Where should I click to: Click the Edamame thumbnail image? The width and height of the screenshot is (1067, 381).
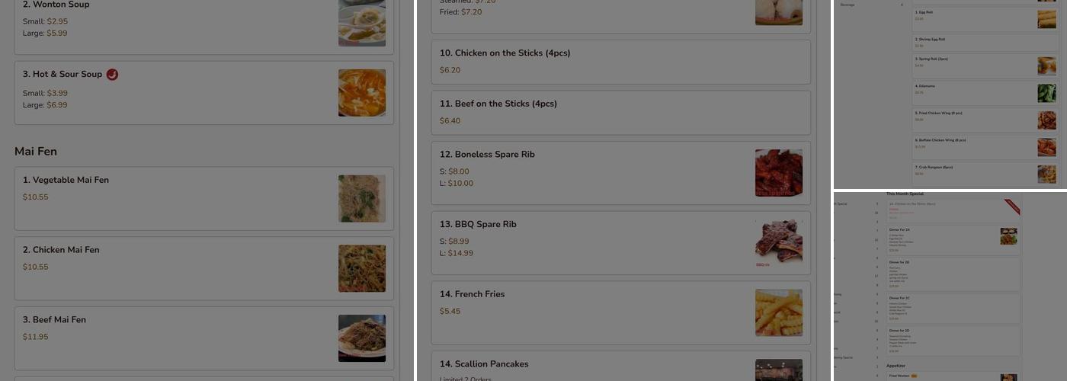(1046, 93)
